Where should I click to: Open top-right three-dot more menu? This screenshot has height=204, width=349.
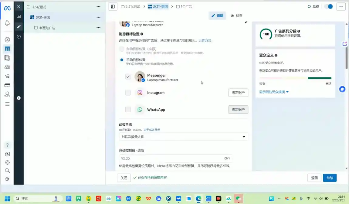[x=341, y=6]
